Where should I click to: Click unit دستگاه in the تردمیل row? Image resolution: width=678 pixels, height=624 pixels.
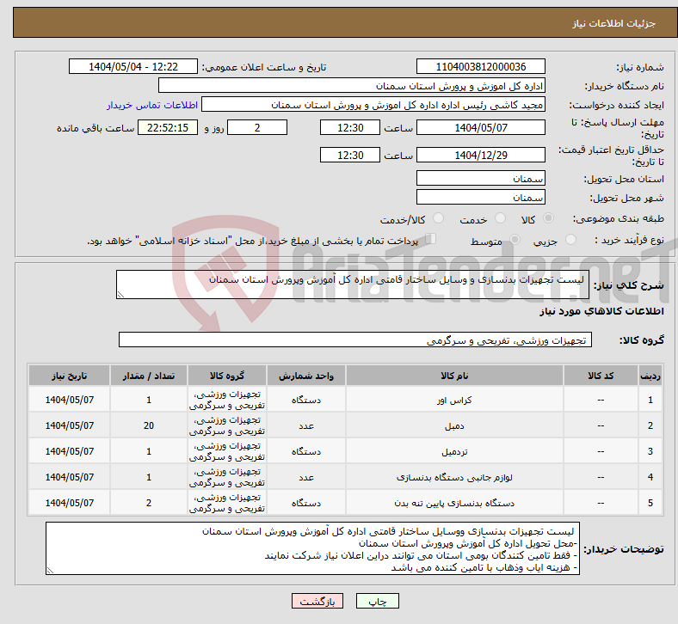coord(306,452)
